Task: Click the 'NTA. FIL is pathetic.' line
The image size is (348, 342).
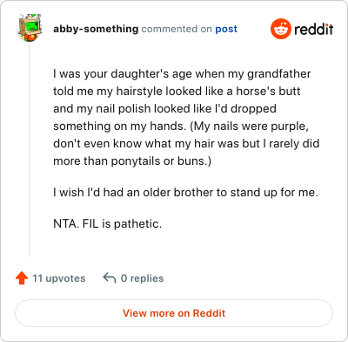Action: pyautogui.click(x=107, y=223)
